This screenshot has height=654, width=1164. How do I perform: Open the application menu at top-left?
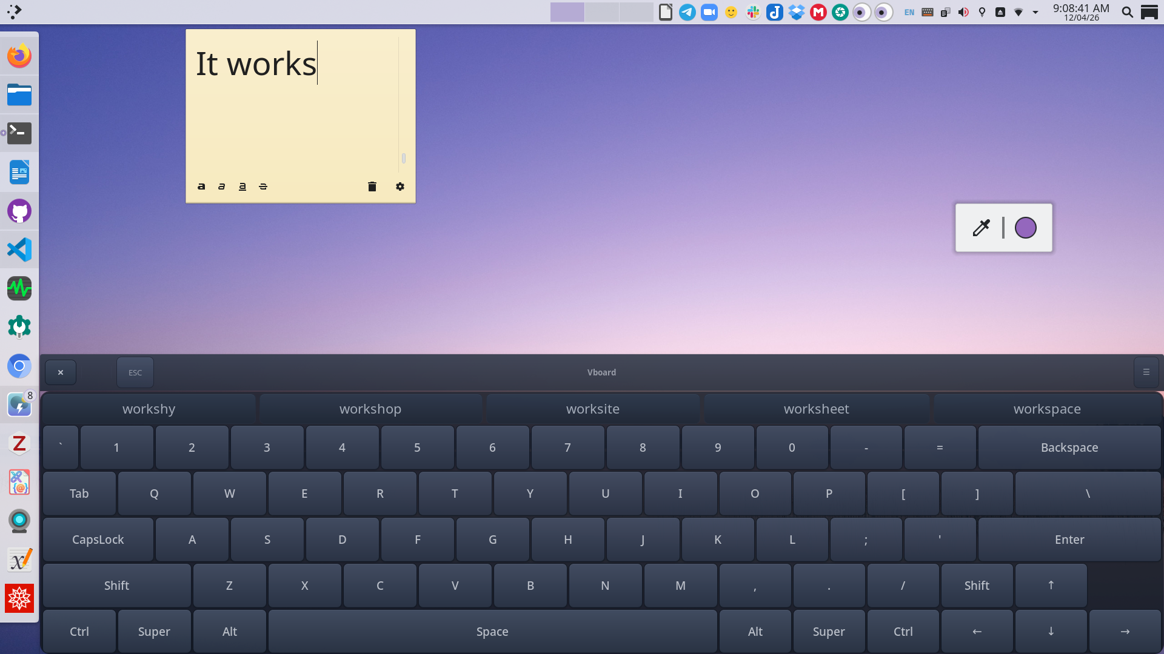tap(13, 12)
